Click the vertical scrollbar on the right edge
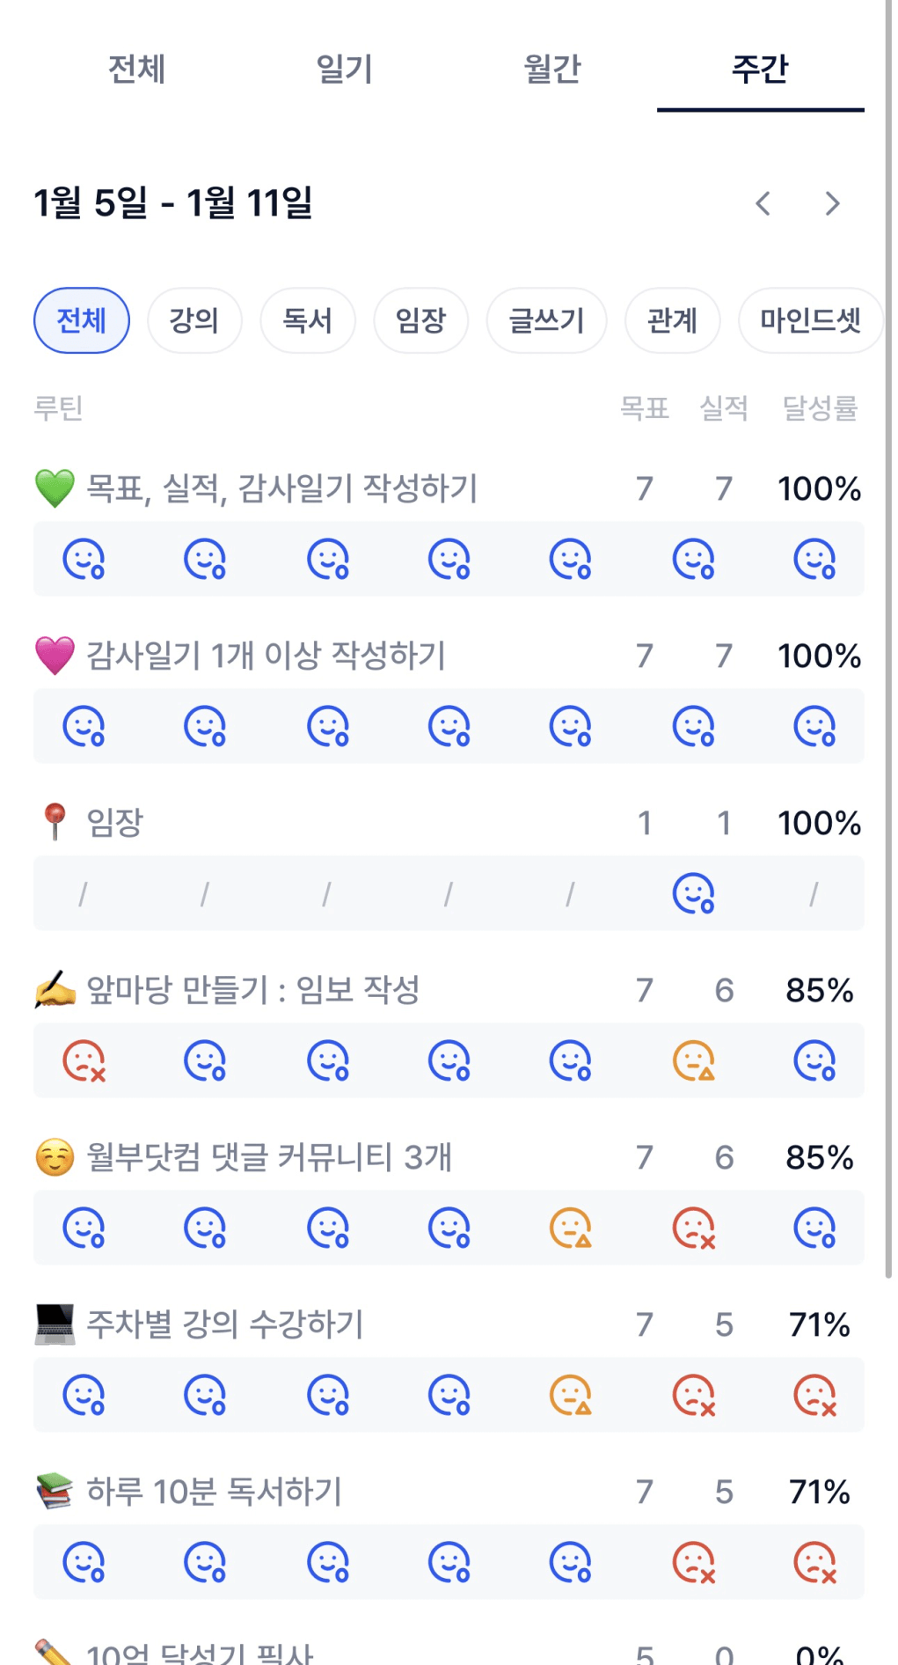The image size is (898, 1665). 888,616
